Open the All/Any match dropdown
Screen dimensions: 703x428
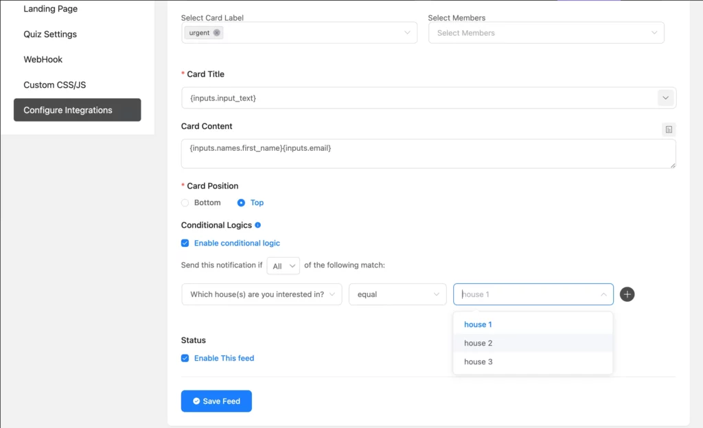tap(283, 266)
